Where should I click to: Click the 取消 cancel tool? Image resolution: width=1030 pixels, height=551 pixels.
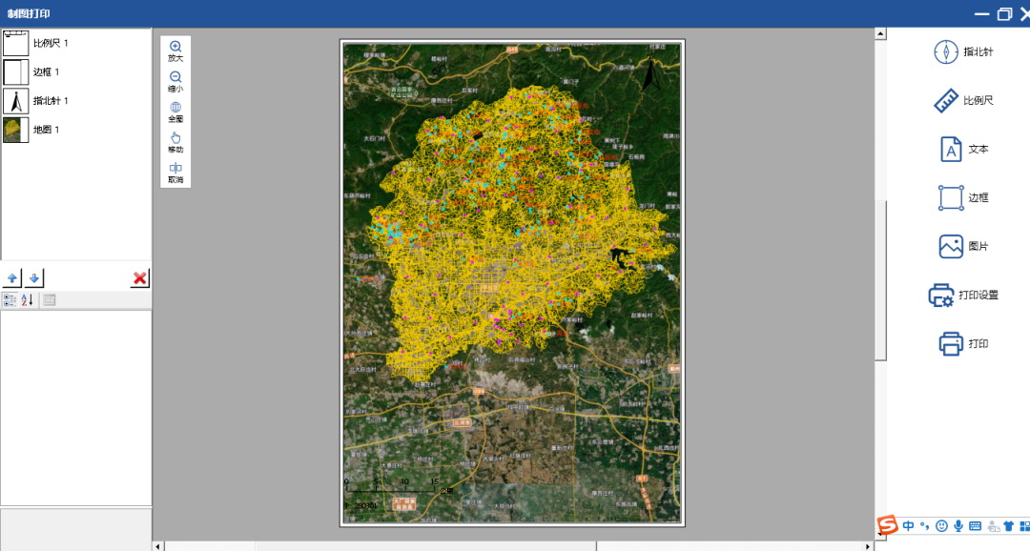point(175,173)
